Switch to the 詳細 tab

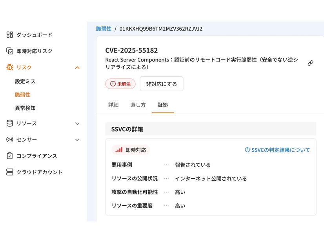tap(113, 105)
